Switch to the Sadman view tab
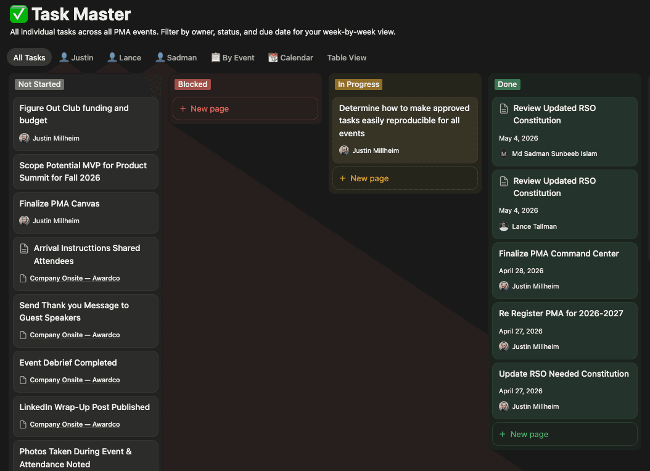Viewport: 650px width, 471px height. [x=176, y=57]
